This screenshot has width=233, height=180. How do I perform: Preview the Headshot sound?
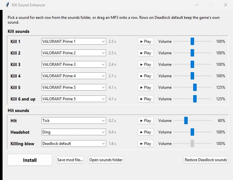pos(145,132)
